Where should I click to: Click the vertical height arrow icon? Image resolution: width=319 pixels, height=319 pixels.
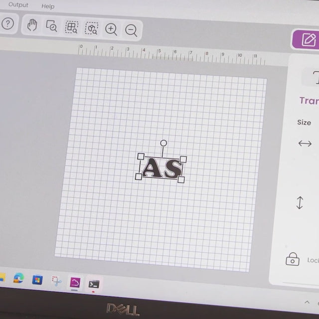click(x=300, y=203)
